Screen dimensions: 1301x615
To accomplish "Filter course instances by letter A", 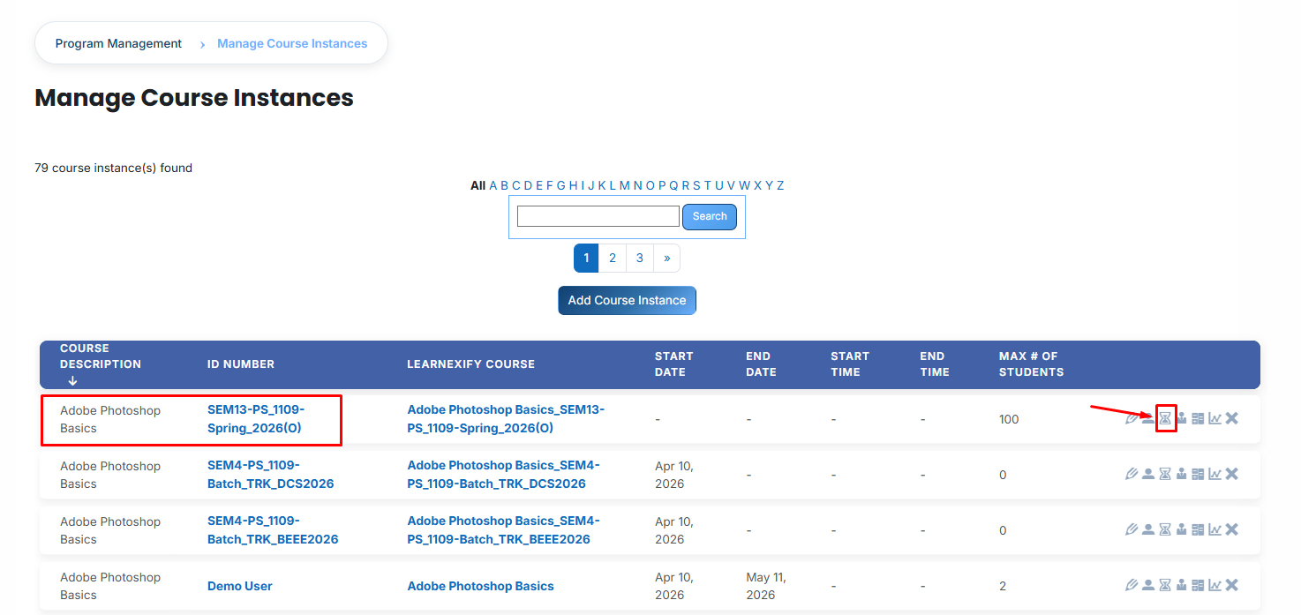I will pyautogui.click(x=494, y=185).
